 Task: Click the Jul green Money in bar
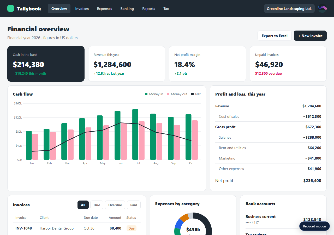pyautogui.click(x=135, y=134)
